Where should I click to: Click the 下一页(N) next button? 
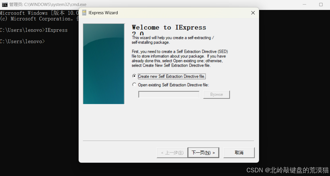coord(203,153)
